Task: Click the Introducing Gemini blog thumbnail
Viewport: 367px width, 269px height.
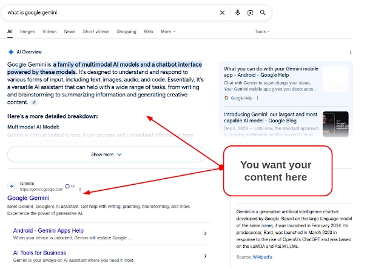Action: coord(335,124)
